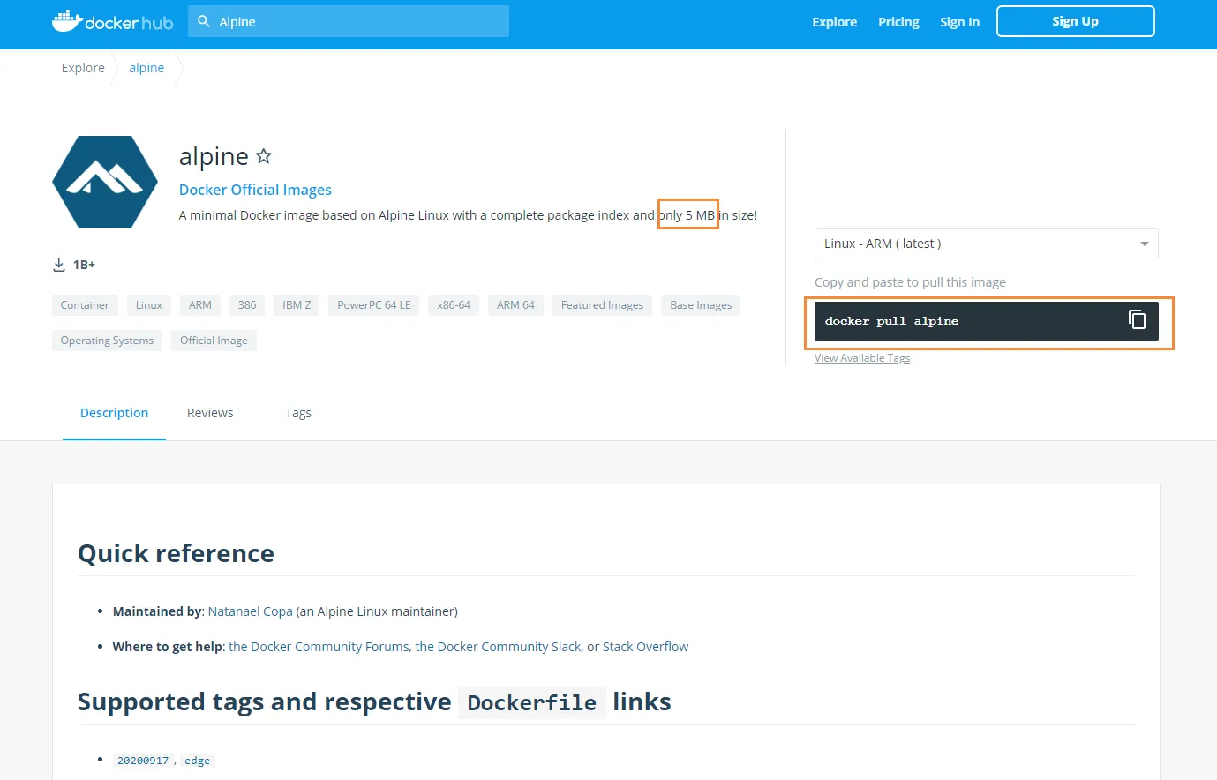
Task: Star the alpine repository
Action: [263, 156]
